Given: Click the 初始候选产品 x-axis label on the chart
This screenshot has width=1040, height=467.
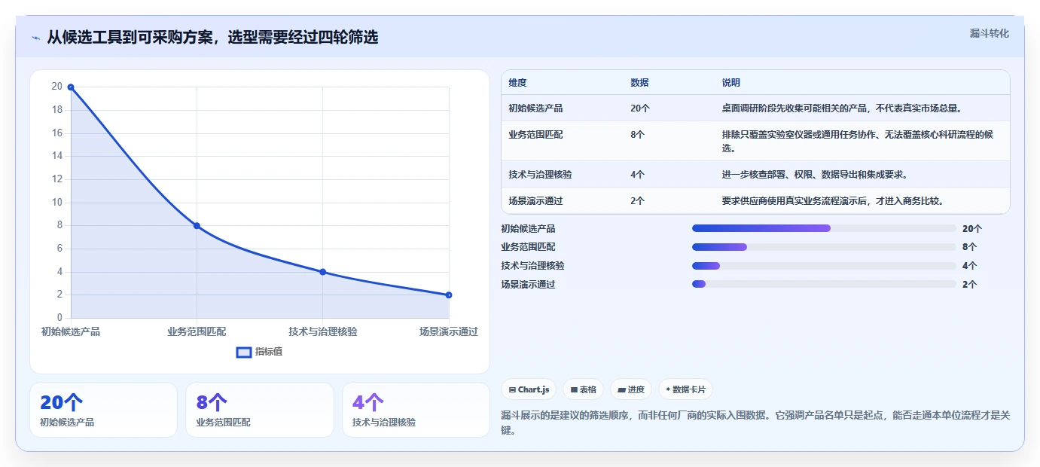Looking at the screenshot, I should [71, 331].
